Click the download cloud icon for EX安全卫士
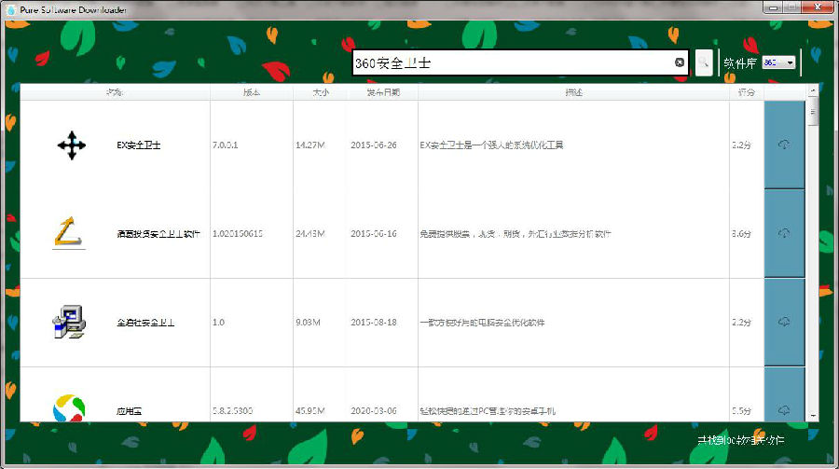The height and width of the screenshot is (469, 839). [784, 145]
